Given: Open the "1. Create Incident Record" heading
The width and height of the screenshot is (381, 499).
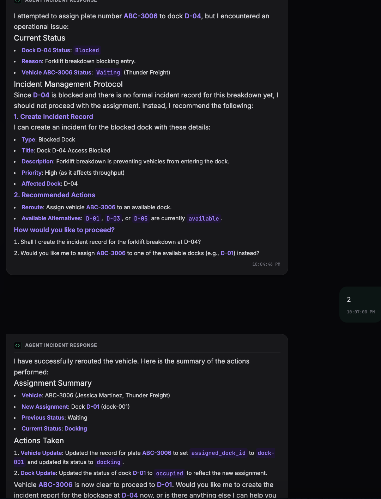Looking at the screenshot, I should [x=53, y=116].
